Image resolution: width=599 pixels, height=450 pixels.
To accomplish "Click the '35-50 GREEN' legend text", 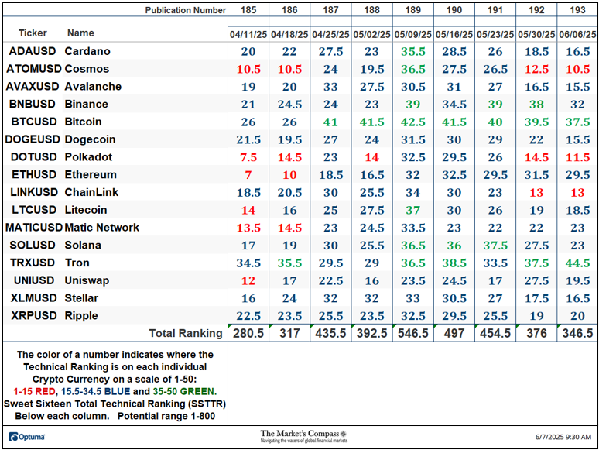I will (184, 391).
